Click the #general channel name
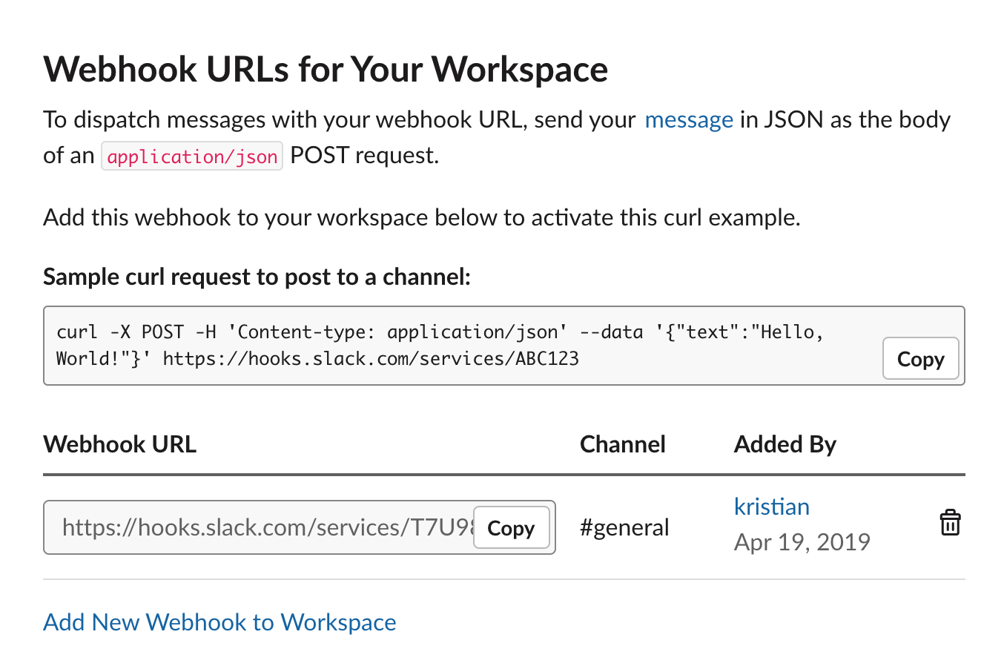Screen dimensions: 1004x669 click(x=624, y=527)
